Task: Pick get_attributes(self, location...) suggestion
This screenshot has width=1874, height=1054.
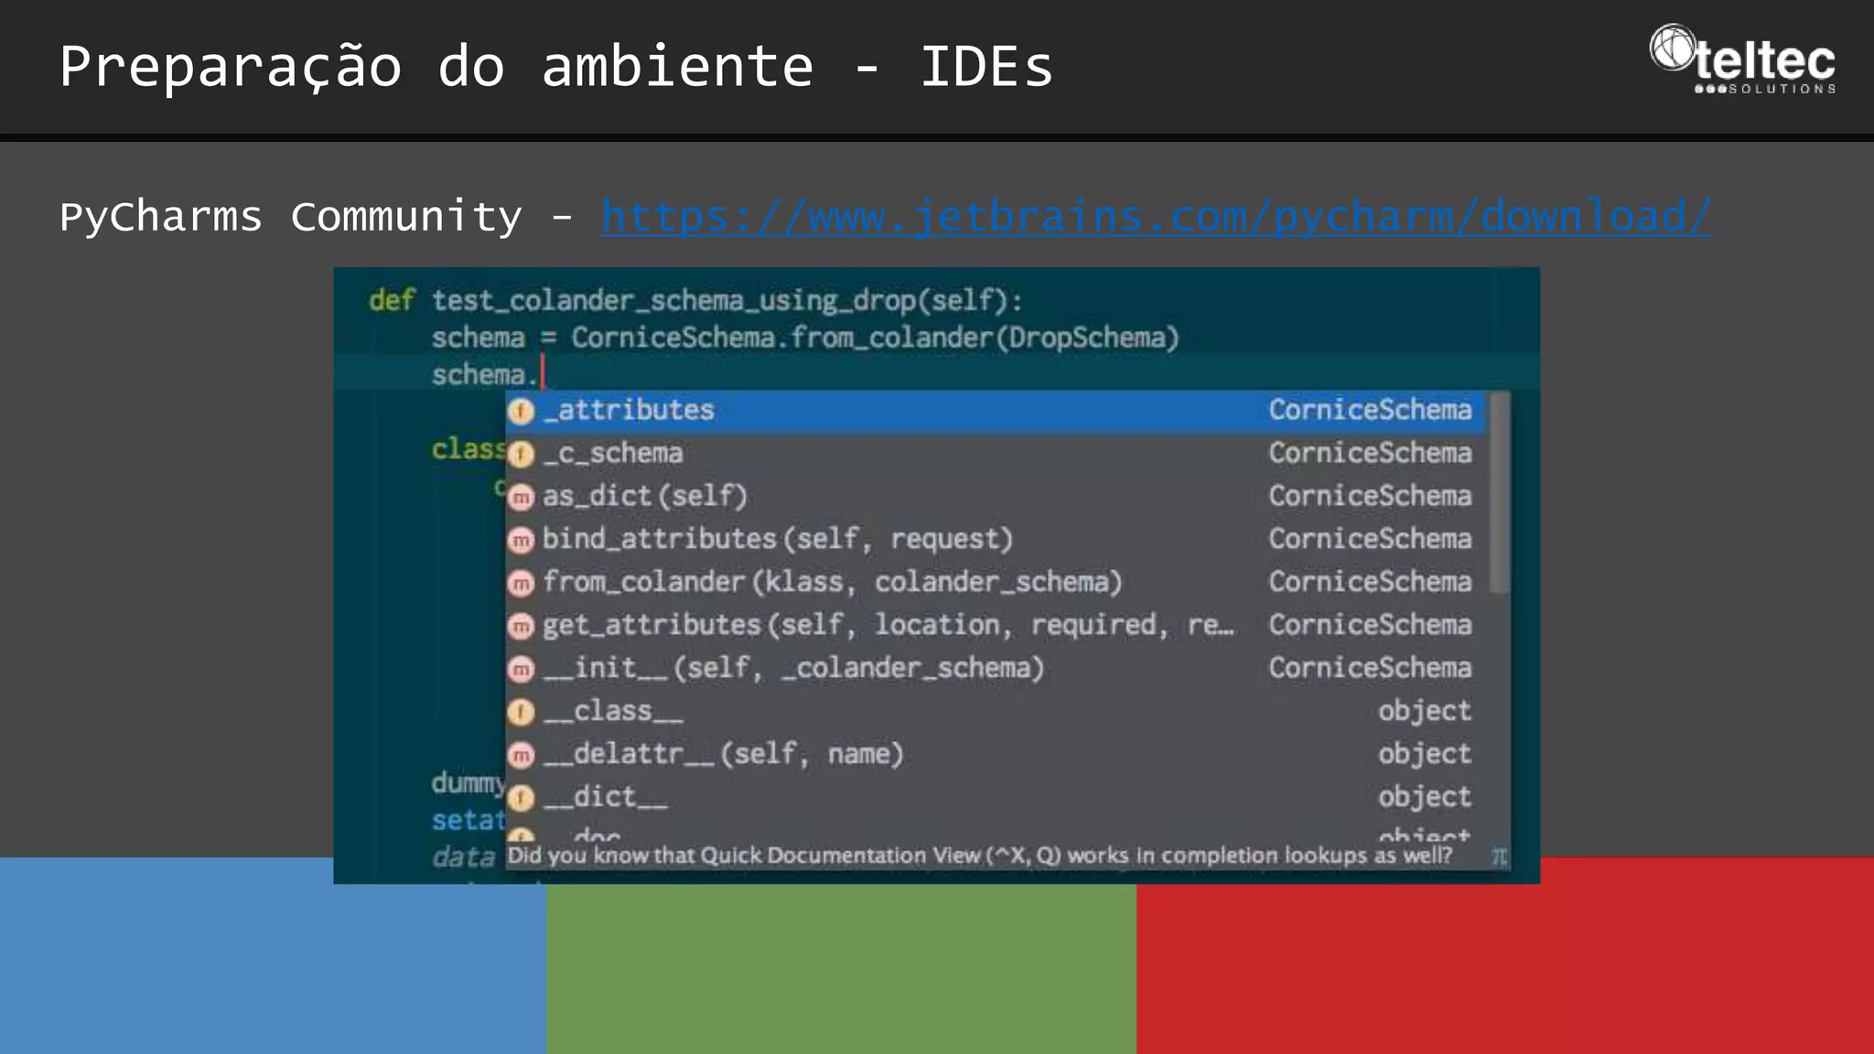Action: (x=996, y=626)
